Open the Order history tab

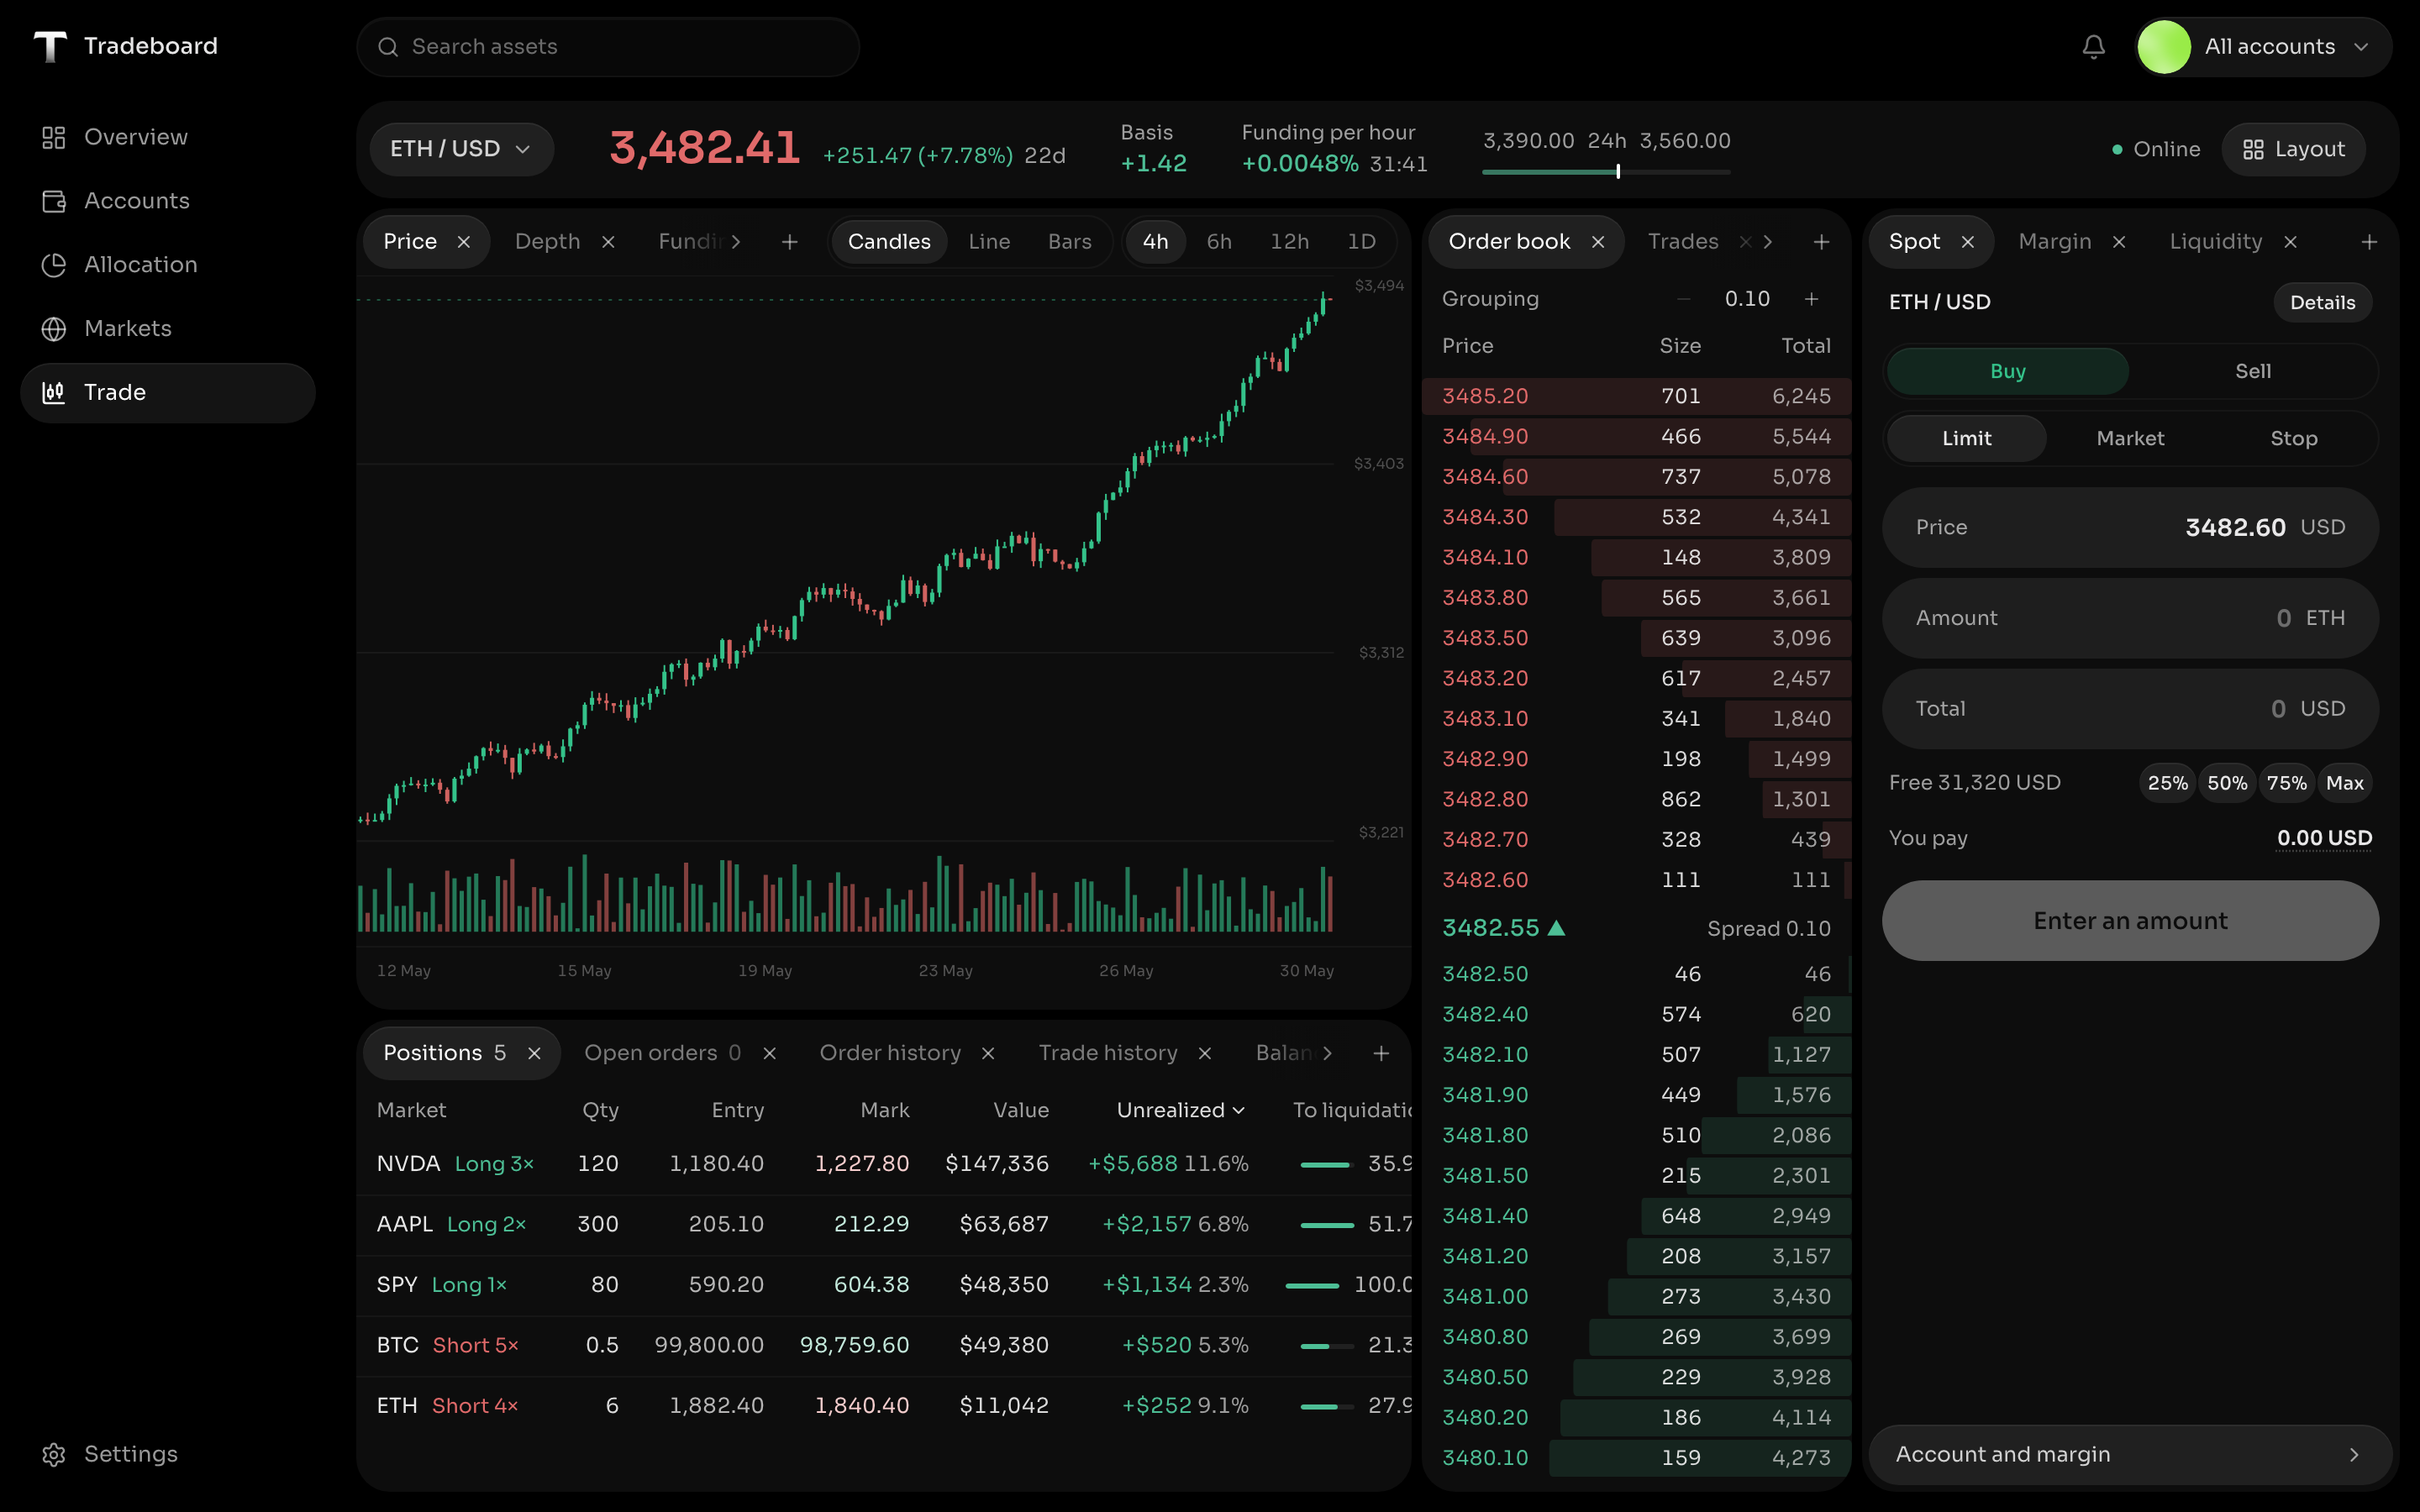click(890, 1054)
